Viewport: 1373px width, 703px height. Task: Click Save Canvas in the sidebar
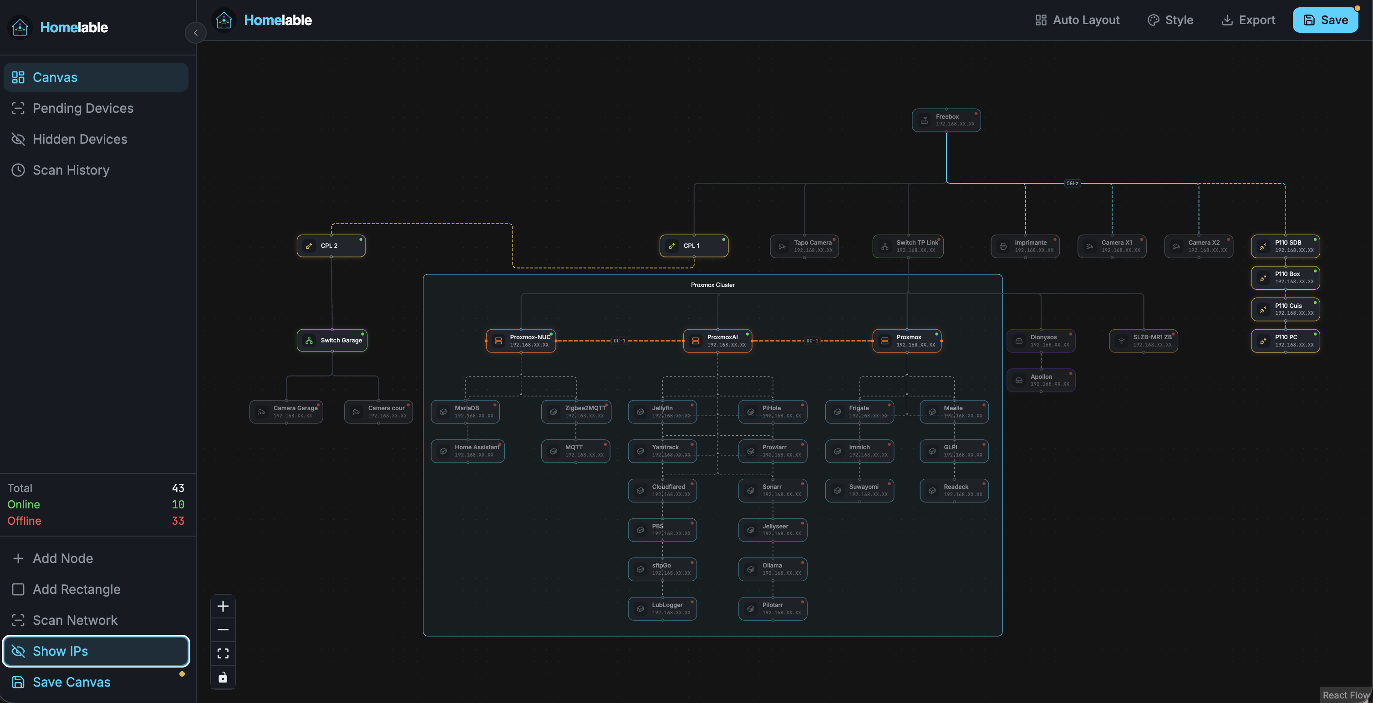click(96, 682)
